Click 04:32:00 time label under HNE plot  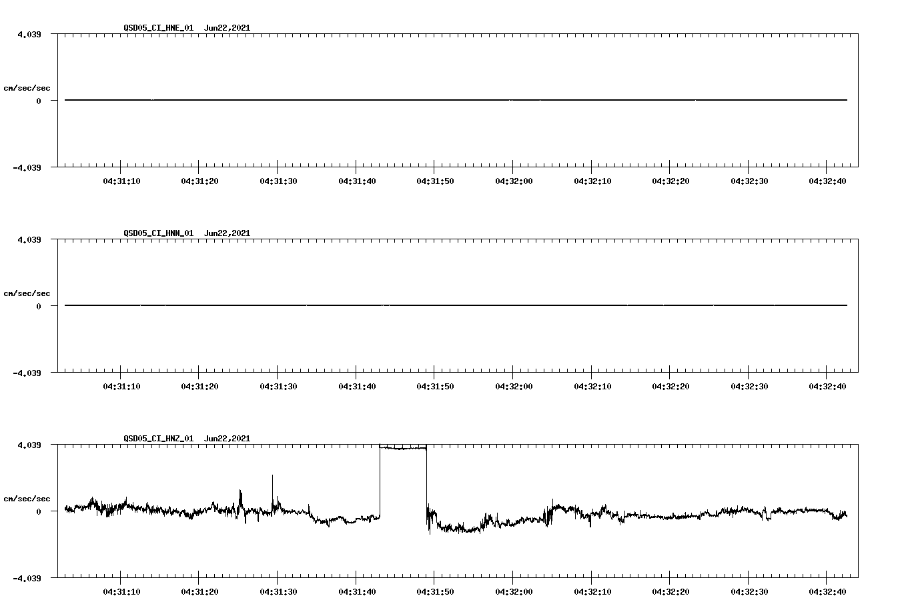pos(513,181)
